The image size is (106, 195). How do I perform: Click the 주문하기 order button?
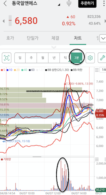point(87,4)
